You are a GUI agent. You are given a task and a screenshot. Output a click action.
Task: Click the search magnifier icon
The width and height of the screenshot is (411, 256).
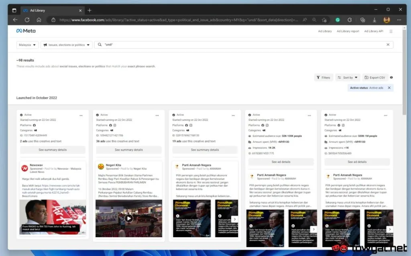[100, 45]
